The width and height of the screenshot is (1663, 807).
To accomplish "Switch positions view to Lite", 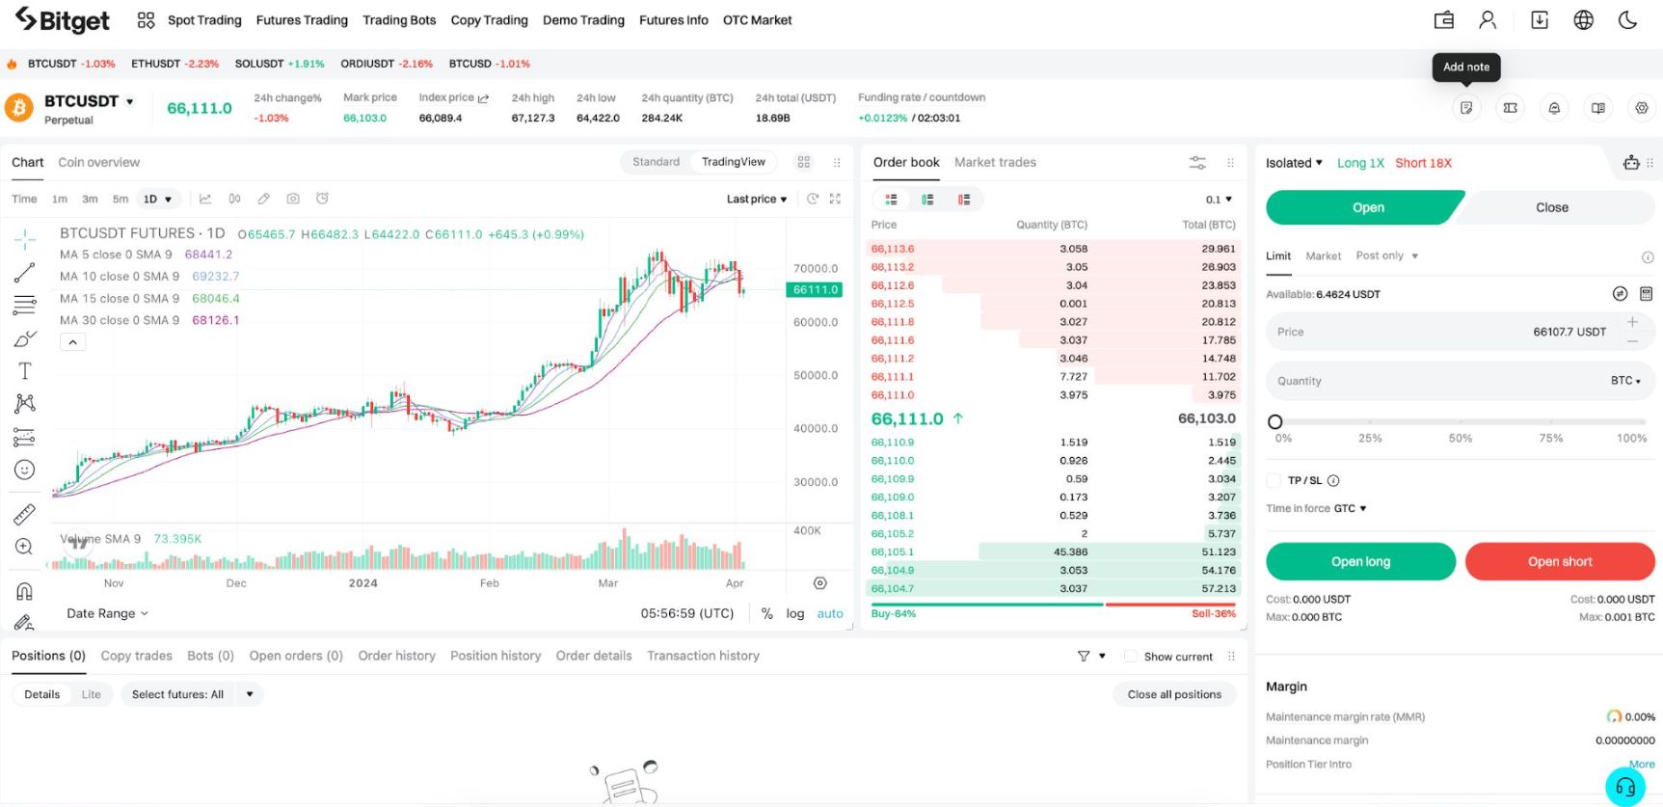I will pyautogui.click(x=92, y=694).
